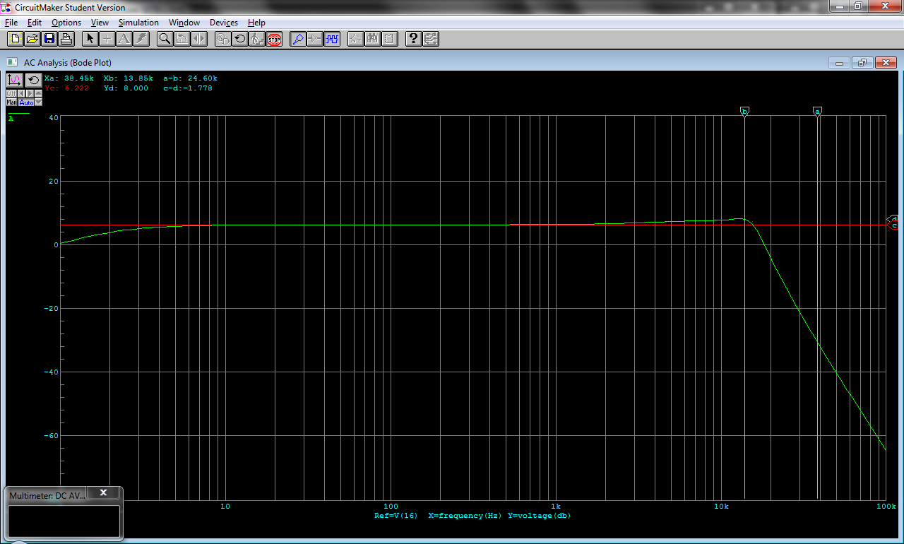Close the Multimeter window
The height and width of the screenshot is (544, 904).
coord(103,492)
